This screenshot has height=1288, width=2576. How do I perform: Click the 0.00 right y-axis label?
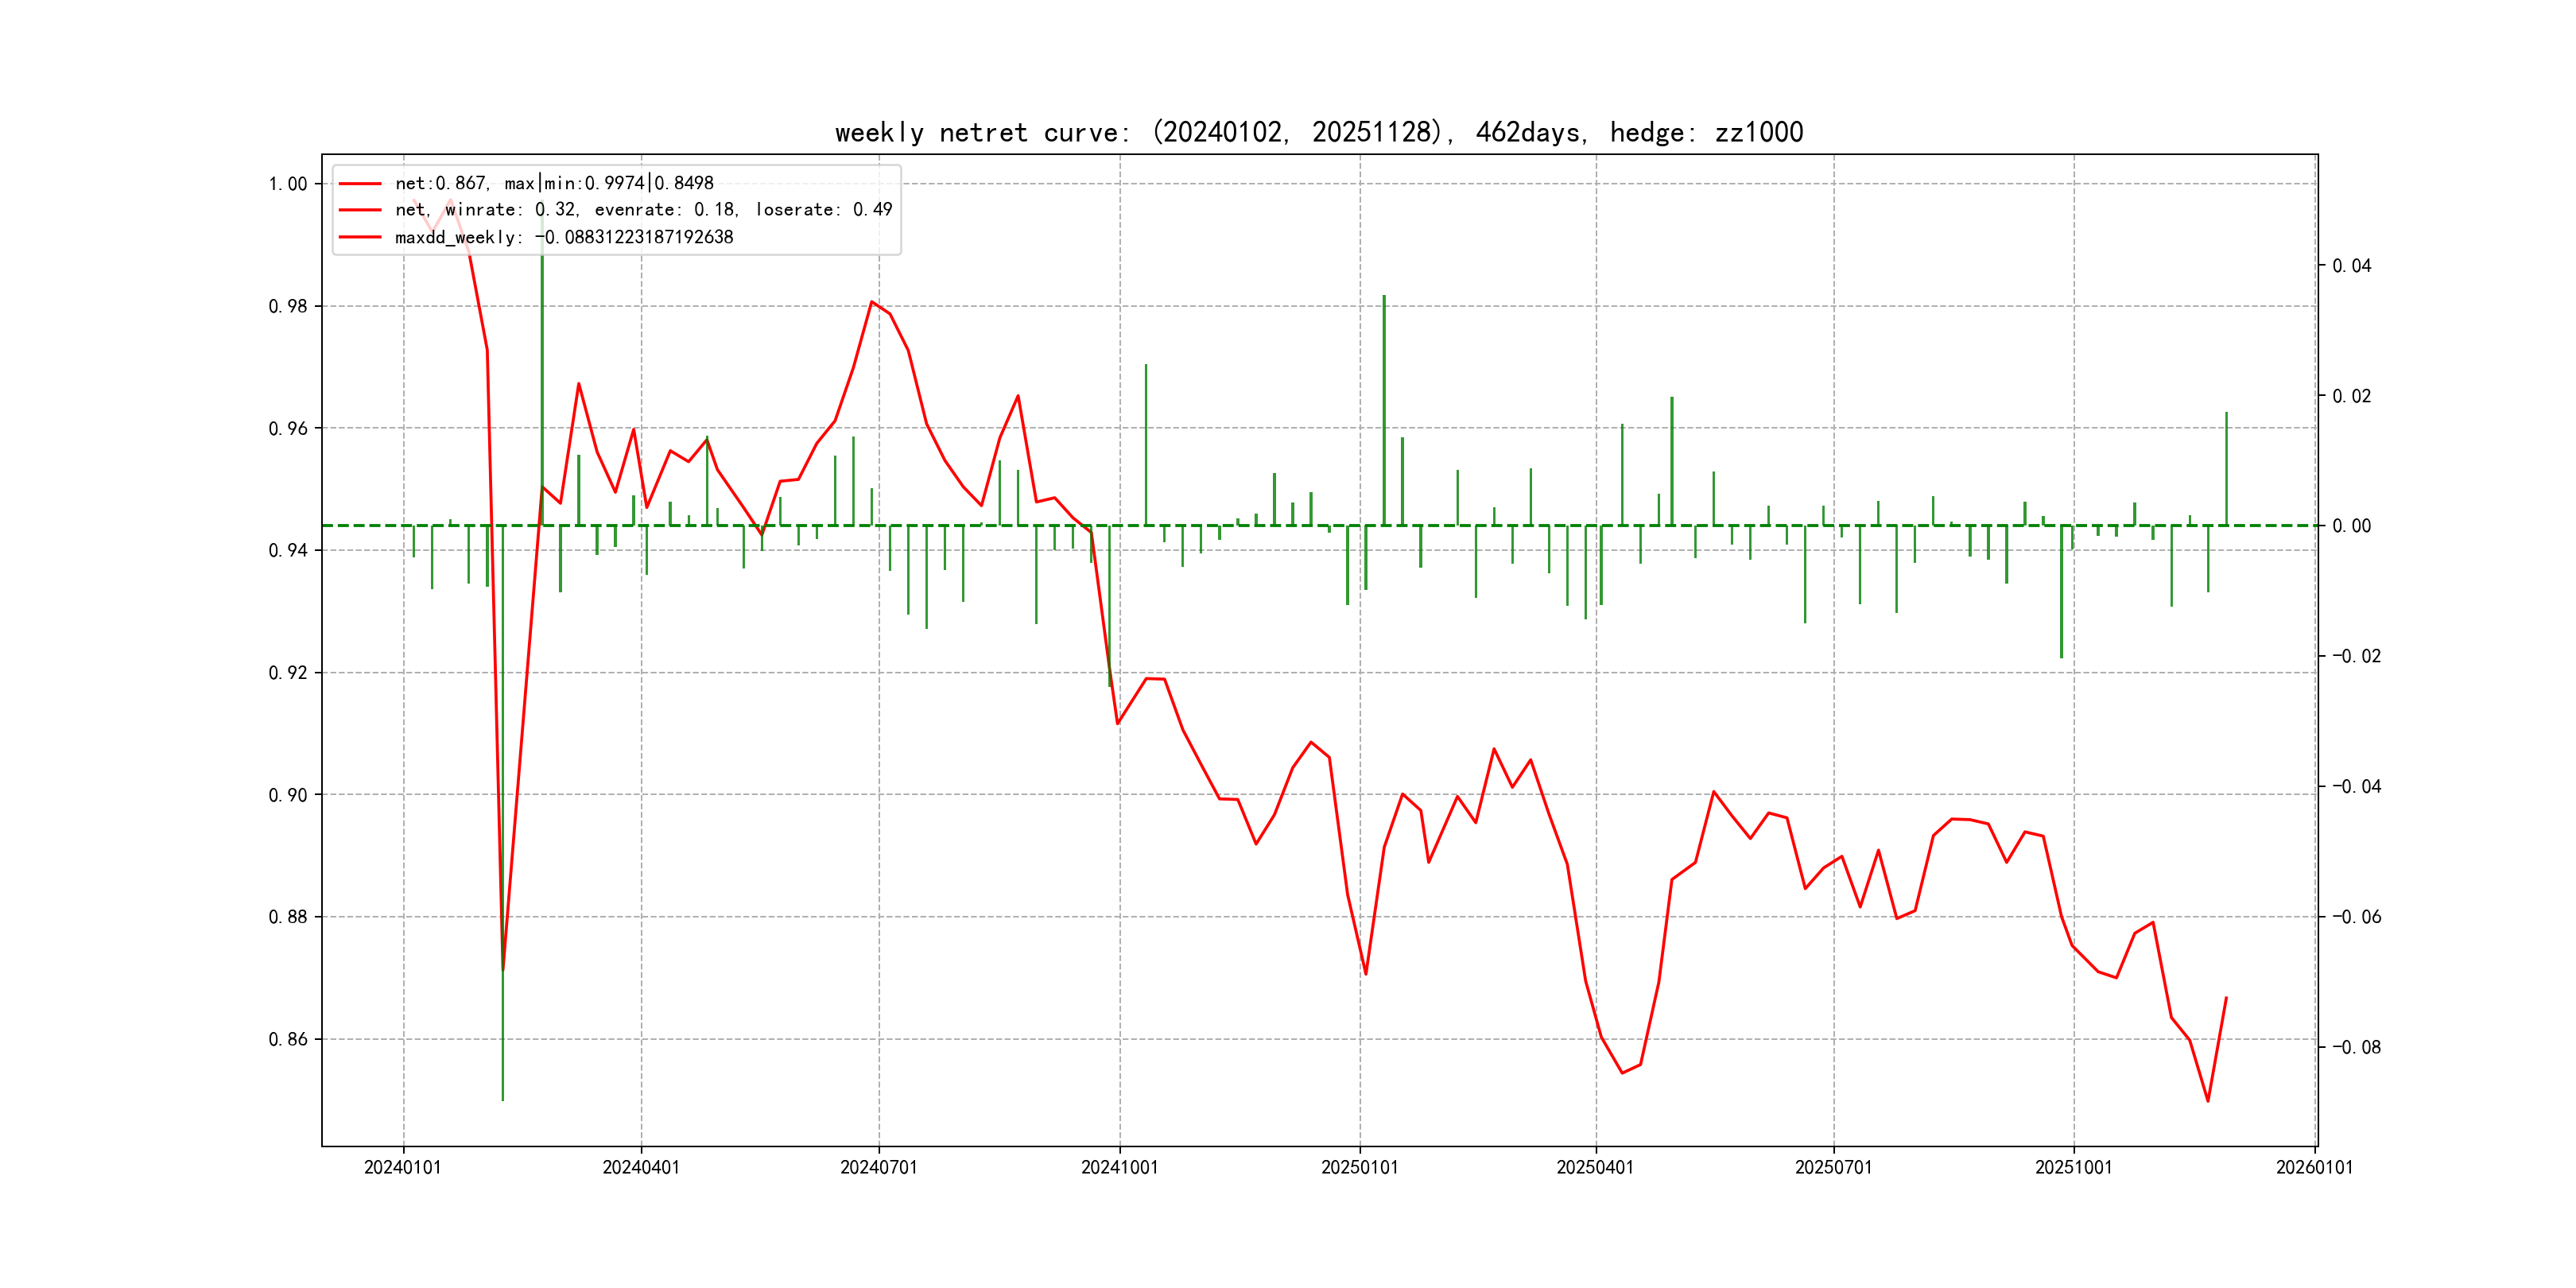(x=2351, y=526)
